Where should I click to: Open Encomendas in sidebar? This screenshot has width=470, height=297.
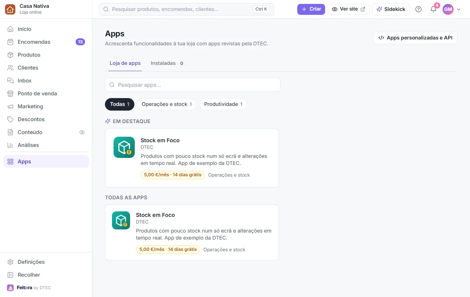(46, 42)
